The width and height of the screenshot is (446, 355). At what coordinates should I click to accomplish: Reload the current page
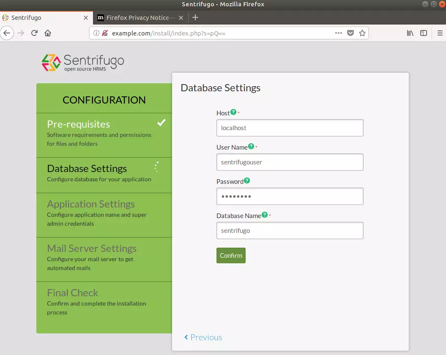(x=34, y=33)
